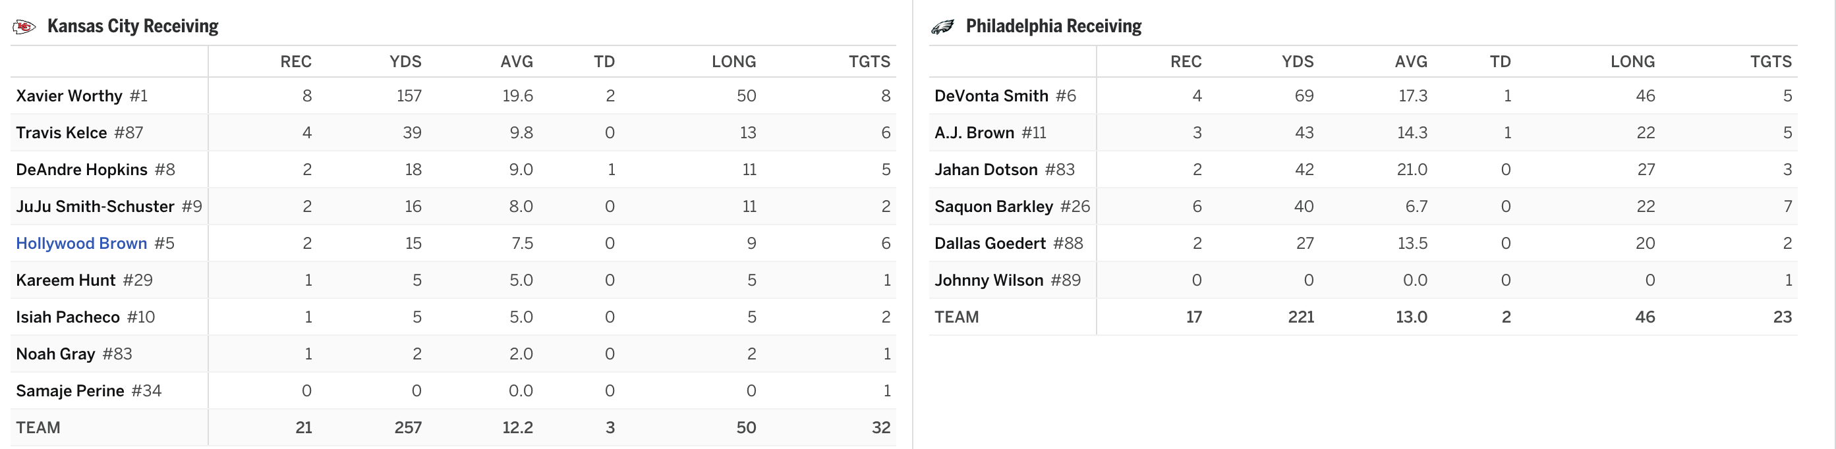Click DeAndre Hopkins player name
The image size is (1836, 449).
click(x=81, y=170)
